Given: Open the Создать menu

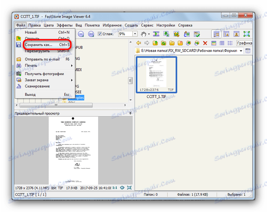Looking at the screenshot, I should (131, 25).
